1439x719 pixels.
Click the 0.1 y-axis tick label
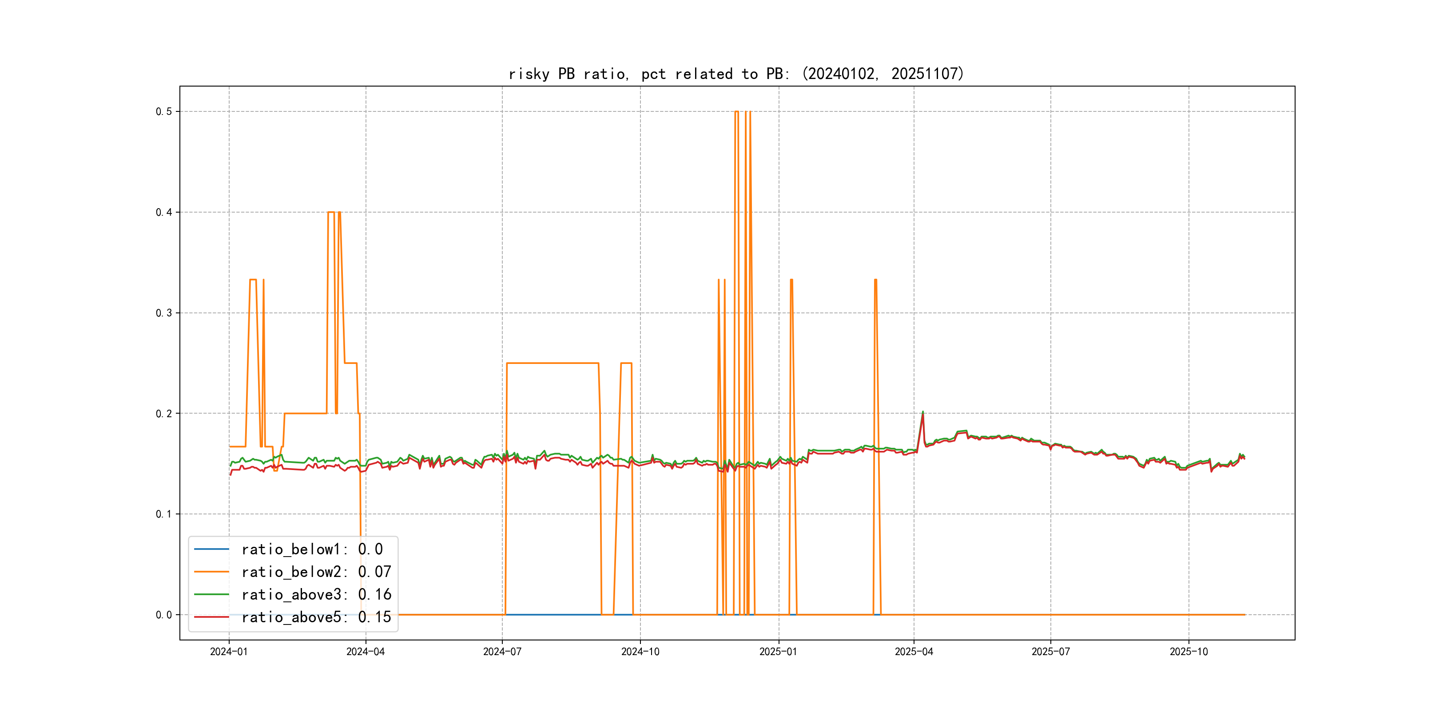(x=164, y=514)
